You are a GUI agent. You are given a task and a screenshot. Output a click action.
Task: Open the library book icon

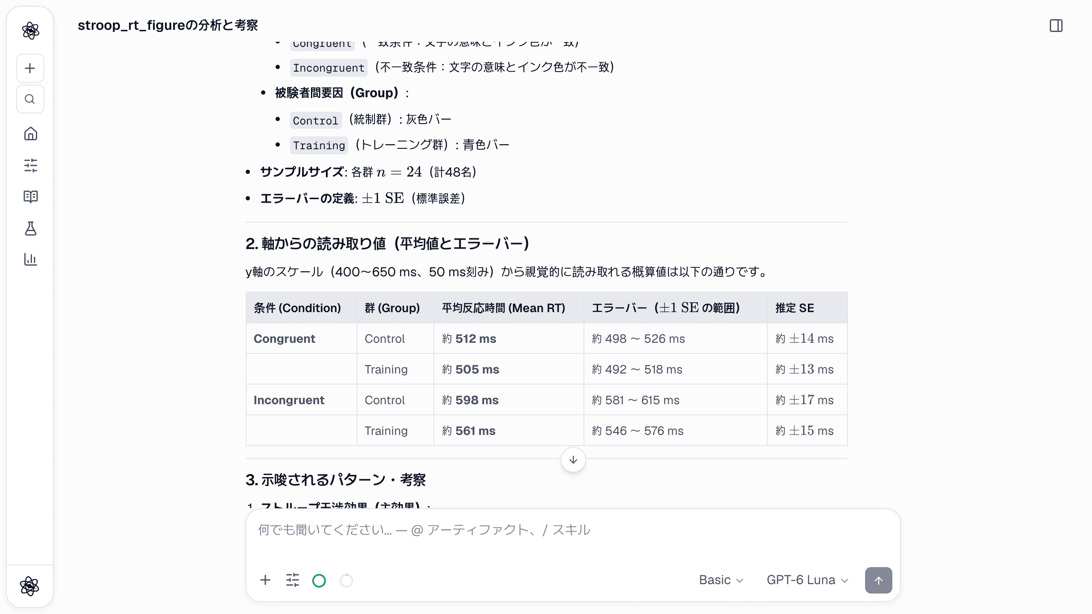point(30,197)
